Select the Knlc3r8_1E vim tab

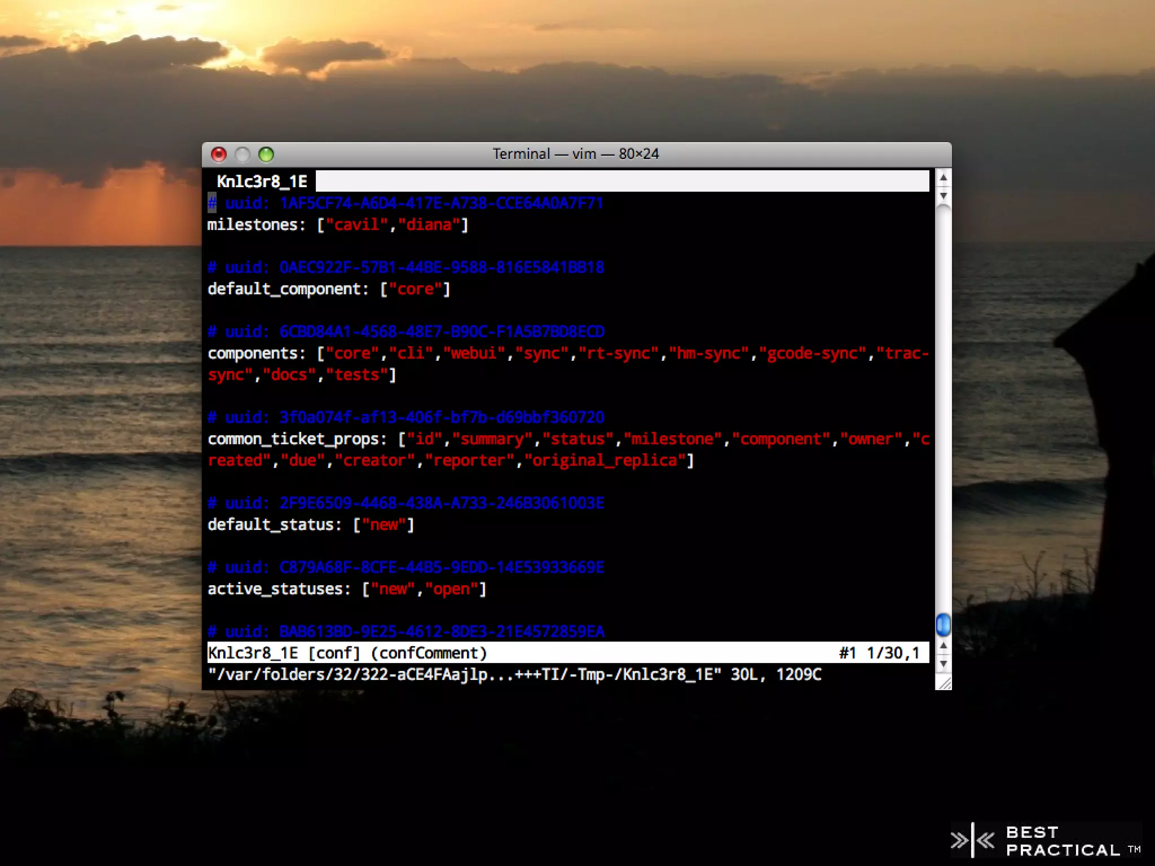point(262,182)
